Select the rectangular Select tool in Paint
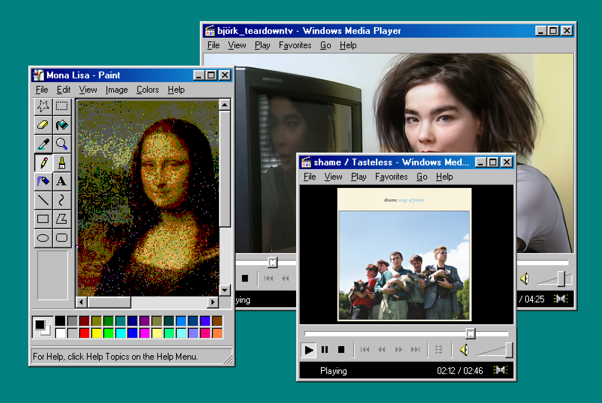The height and width of the screenshot is (403, 602). pos(62,106)
